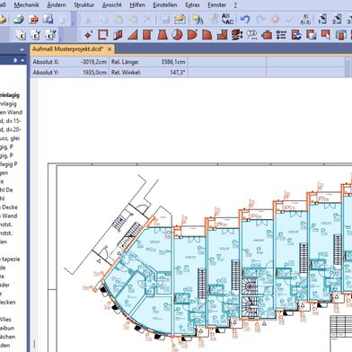This screenshot has width=352, height=352.
Task: Click the 123 speech bubble icon
Action: click(x=252, y=35)
